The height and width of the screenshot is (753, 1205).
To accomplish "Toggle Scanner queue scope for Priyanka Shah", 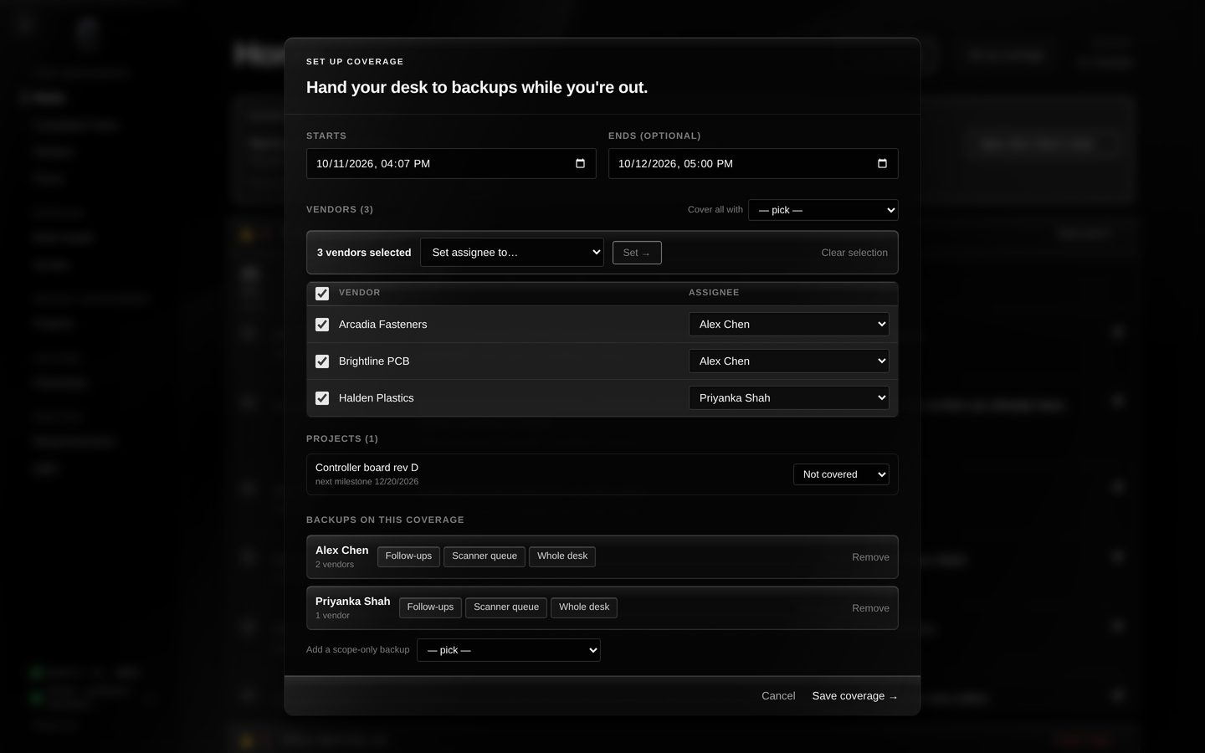I will (506, 607).
